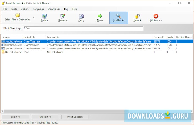Sort by the Process File column header

(99, 37)
